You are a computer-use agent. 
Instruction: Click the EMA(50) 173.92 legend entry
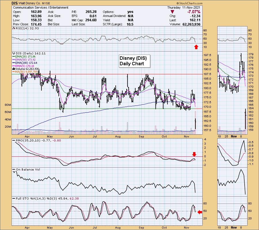25,60
